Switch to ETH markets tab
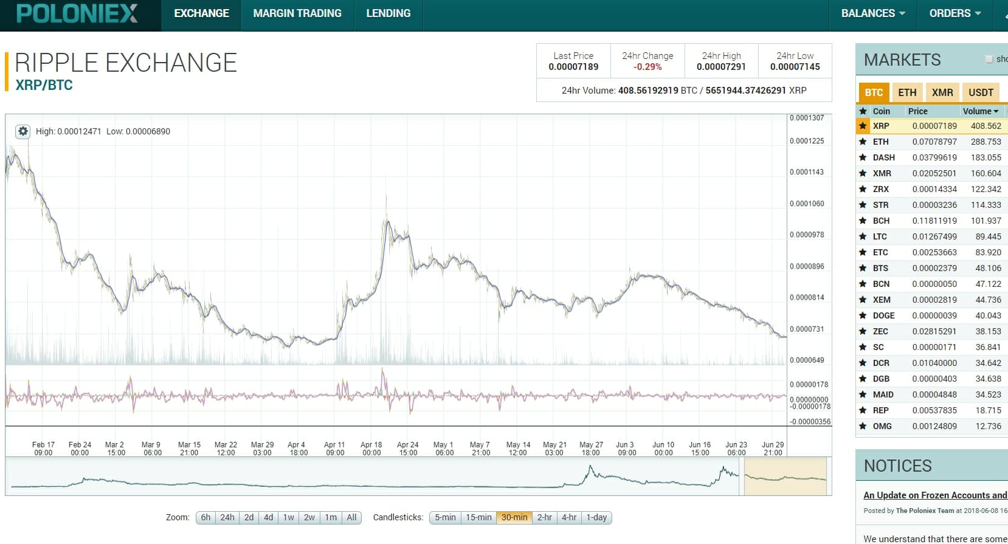 coord(907,92)
